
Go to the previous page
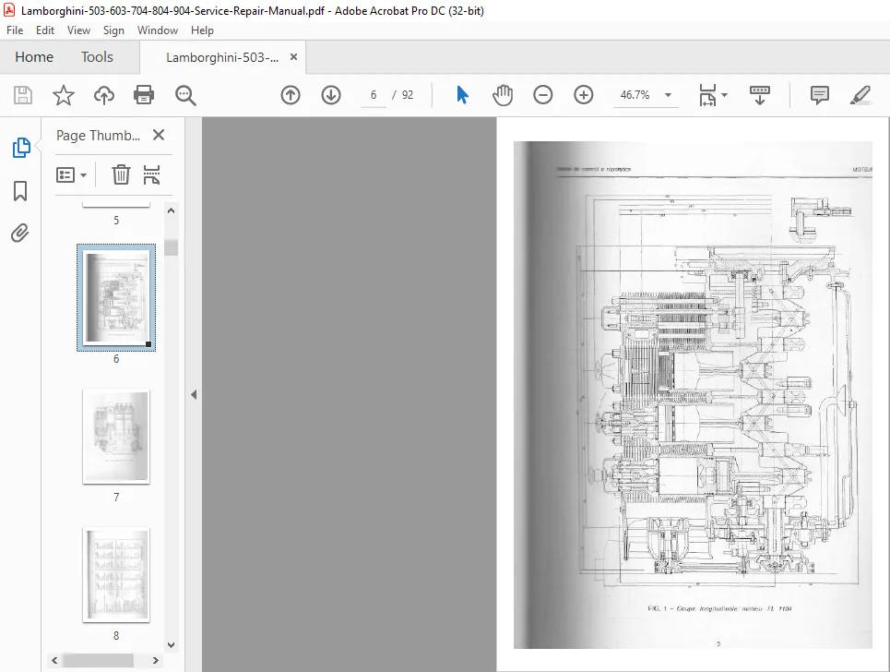[x=290, y=95]
